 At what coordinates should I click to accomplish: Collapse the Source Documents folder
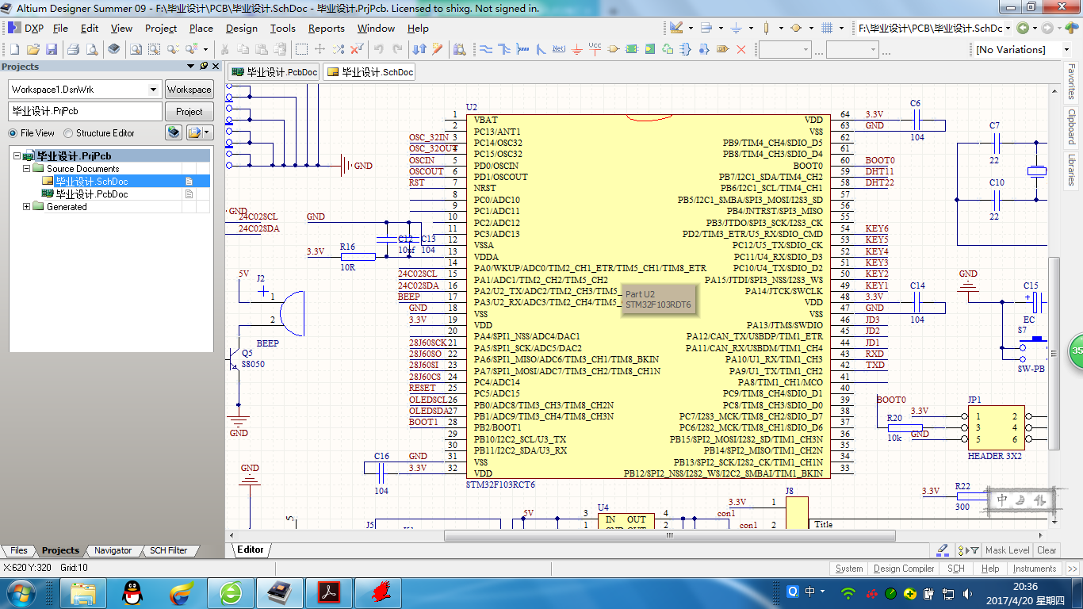coord(26,169)
